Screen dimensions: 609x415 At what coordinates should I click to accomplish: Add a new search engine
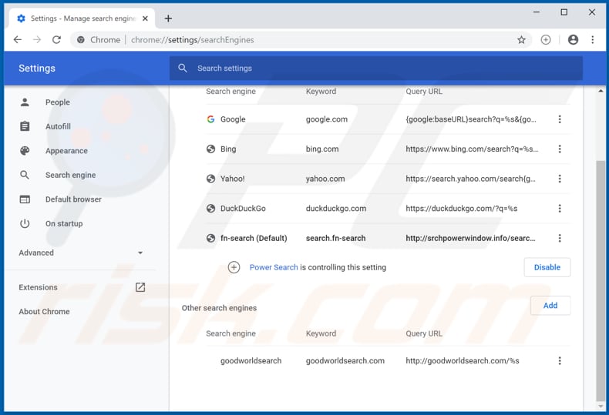(x=550, y=306)
